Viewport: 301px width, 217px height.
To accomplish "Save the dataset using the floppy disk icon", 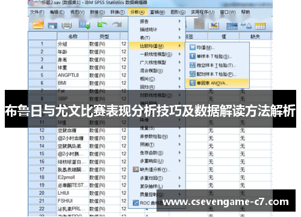I will pyautogui.click(x=52, y=26).
